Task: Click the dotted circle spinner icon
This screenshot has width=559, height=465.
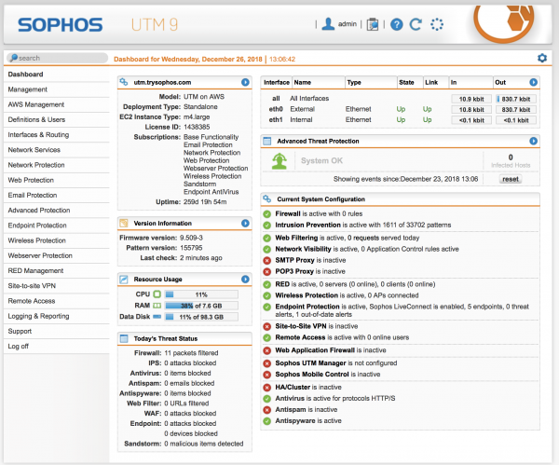Action: click(x=437, y=24)
